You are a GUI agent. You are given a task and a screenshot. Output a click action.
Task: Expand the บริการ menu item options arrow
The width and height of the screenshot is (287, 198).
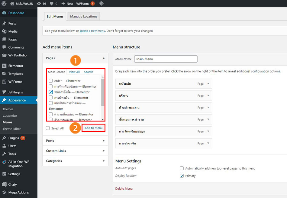(208, 96)
